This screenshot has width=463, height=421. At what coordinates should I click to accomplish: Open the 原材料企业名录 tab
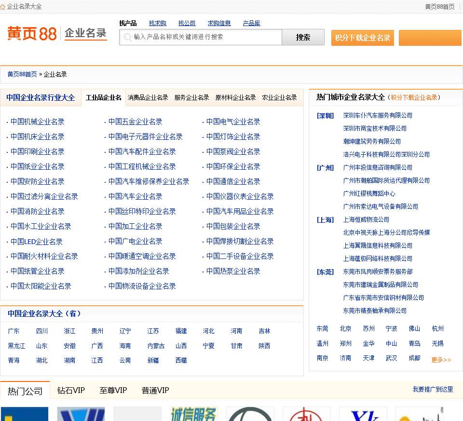coord(235,97)
